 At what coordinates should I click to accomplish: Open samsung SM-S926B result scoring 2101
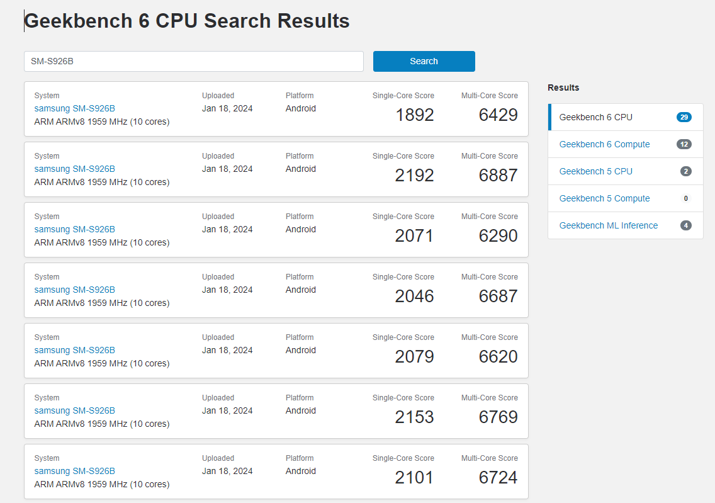pos(74,471)
